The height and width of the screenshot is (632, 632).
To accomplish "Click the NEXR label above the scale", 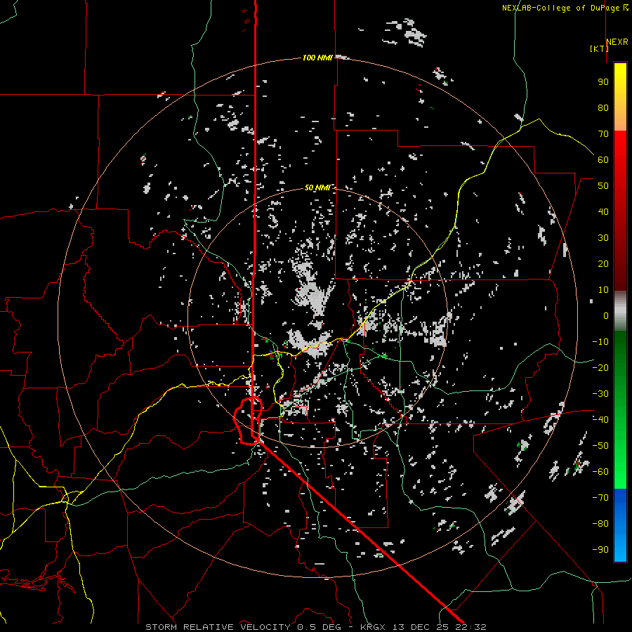I will tap(617, 42).
